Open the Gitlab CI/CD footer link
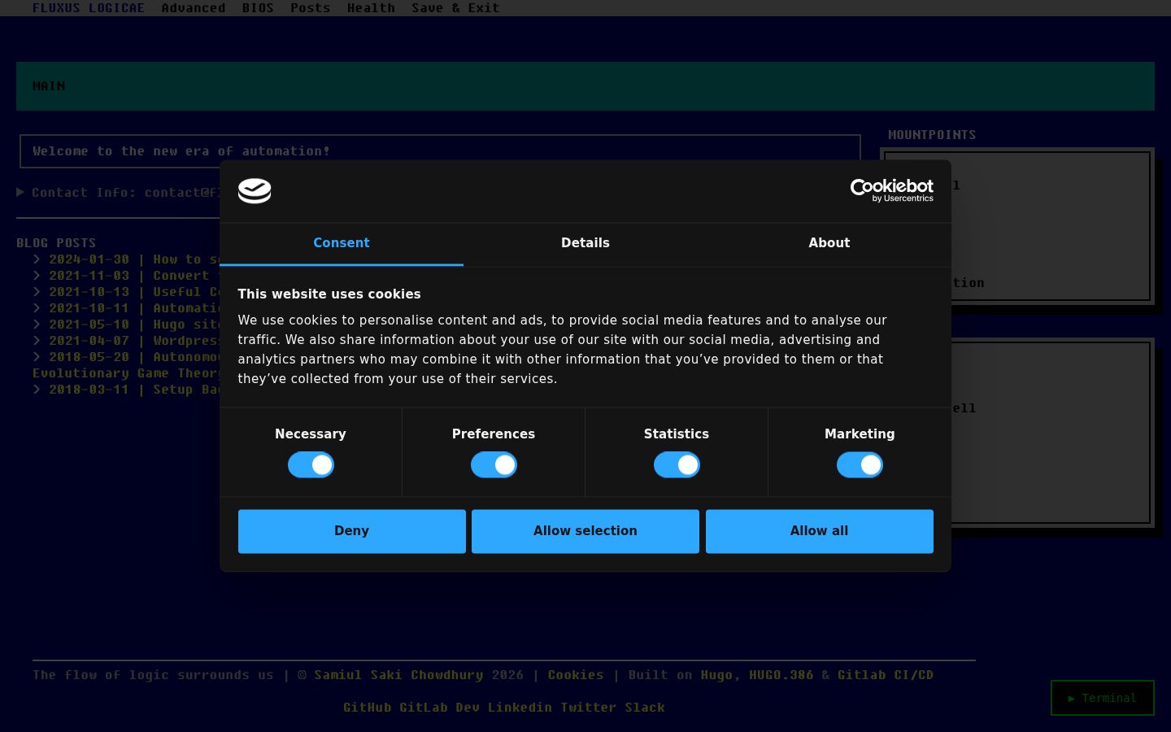 pos(886,675)
